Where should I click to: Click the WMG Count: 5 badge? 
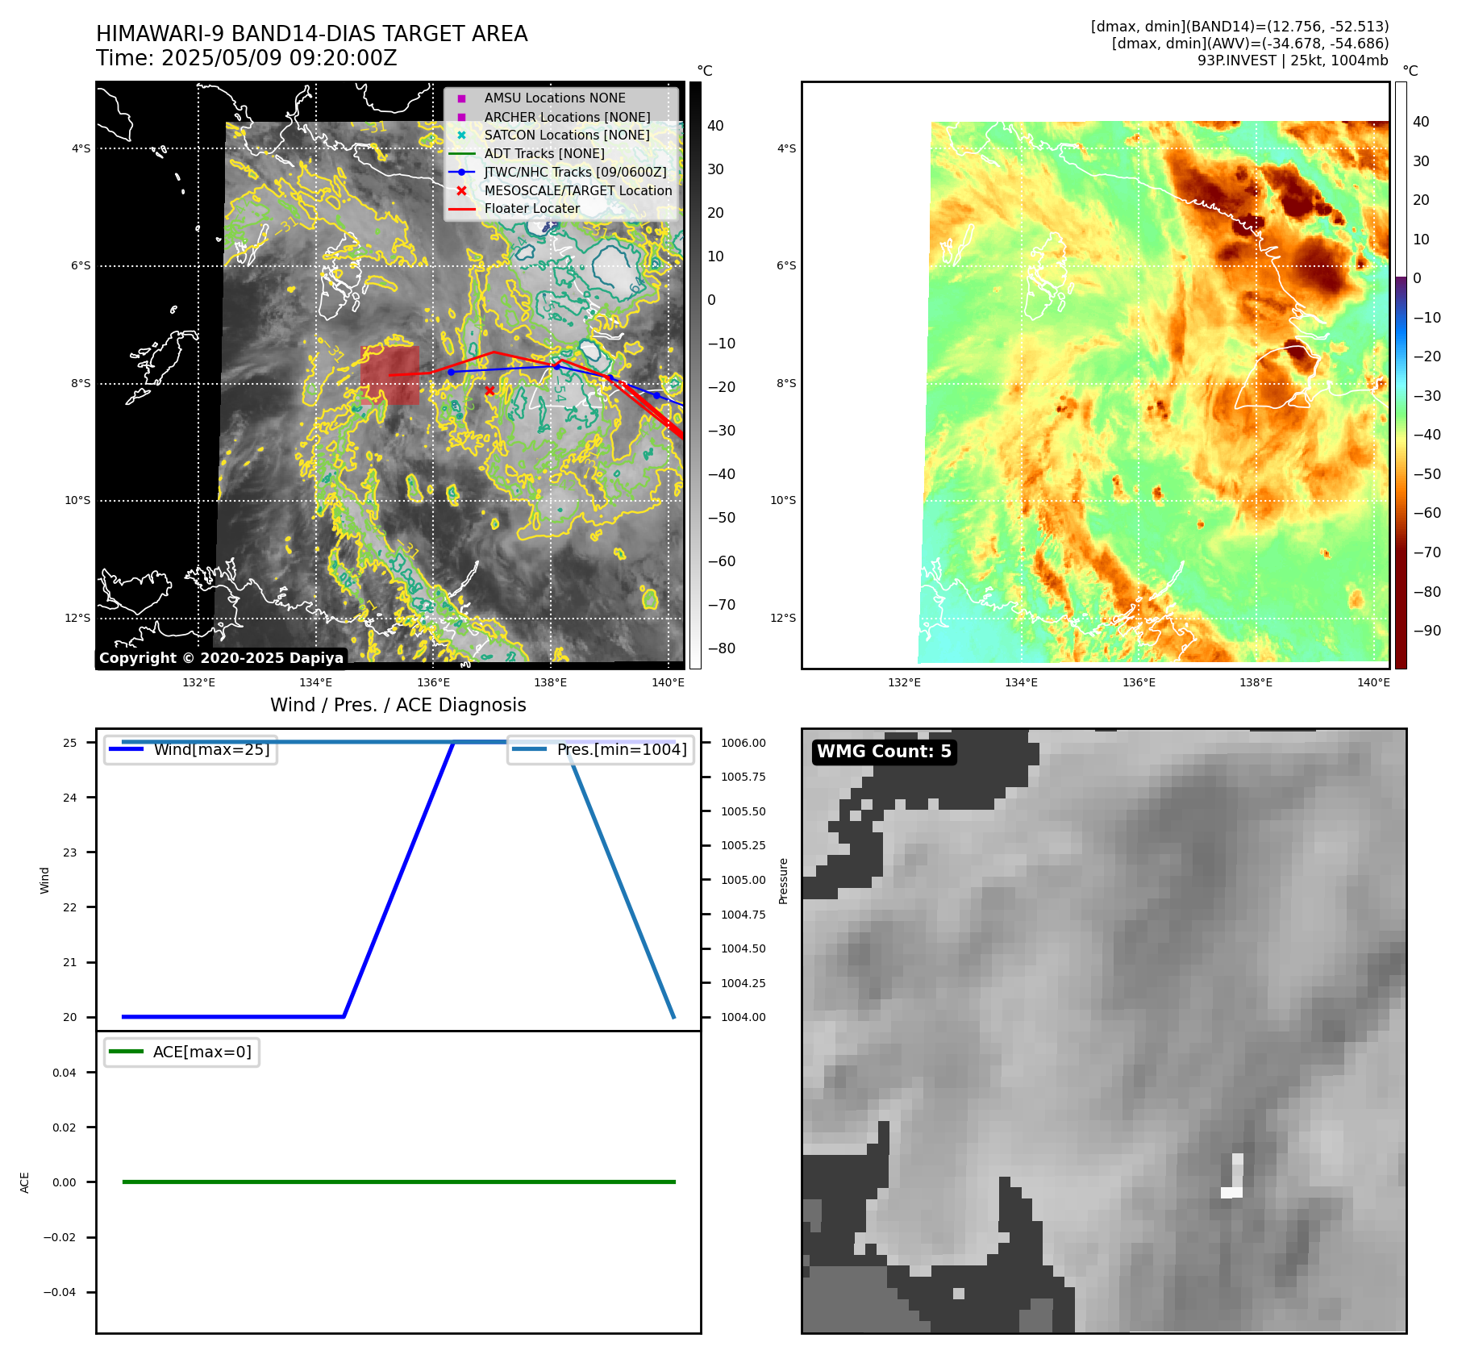click(885, 752)
